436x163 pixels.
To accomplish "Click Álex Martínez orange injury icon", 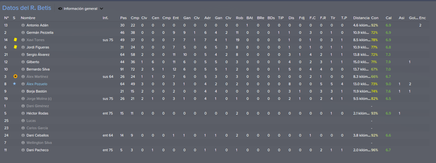I will [x=16, y=76].
